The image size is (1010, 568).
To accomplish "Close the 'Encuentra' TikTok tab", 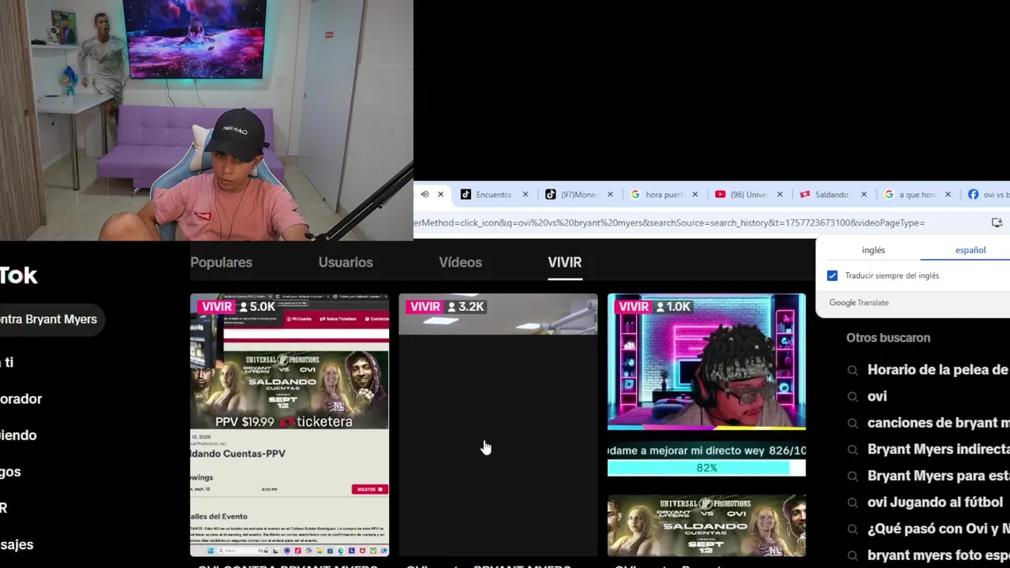I will [x=526, y=194].
